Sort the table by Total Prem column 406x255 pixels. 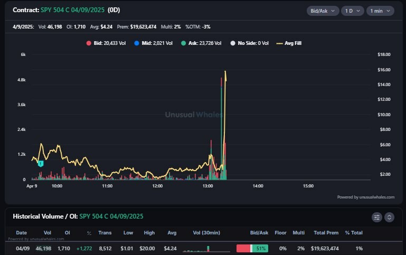point(326,232)
